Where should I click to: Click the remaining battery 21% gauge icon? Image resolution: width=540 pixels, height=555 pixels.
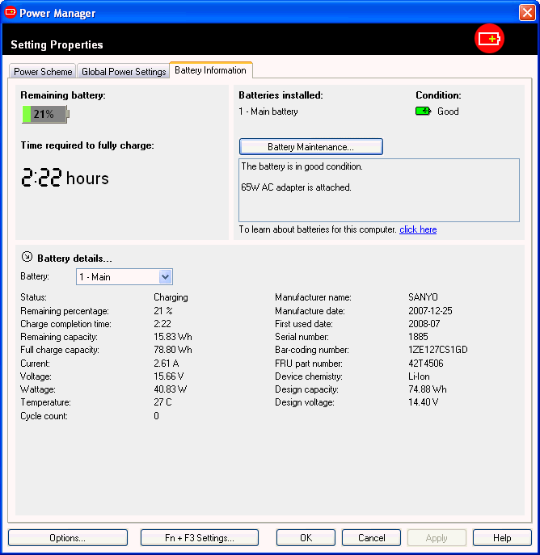[45, 115]
